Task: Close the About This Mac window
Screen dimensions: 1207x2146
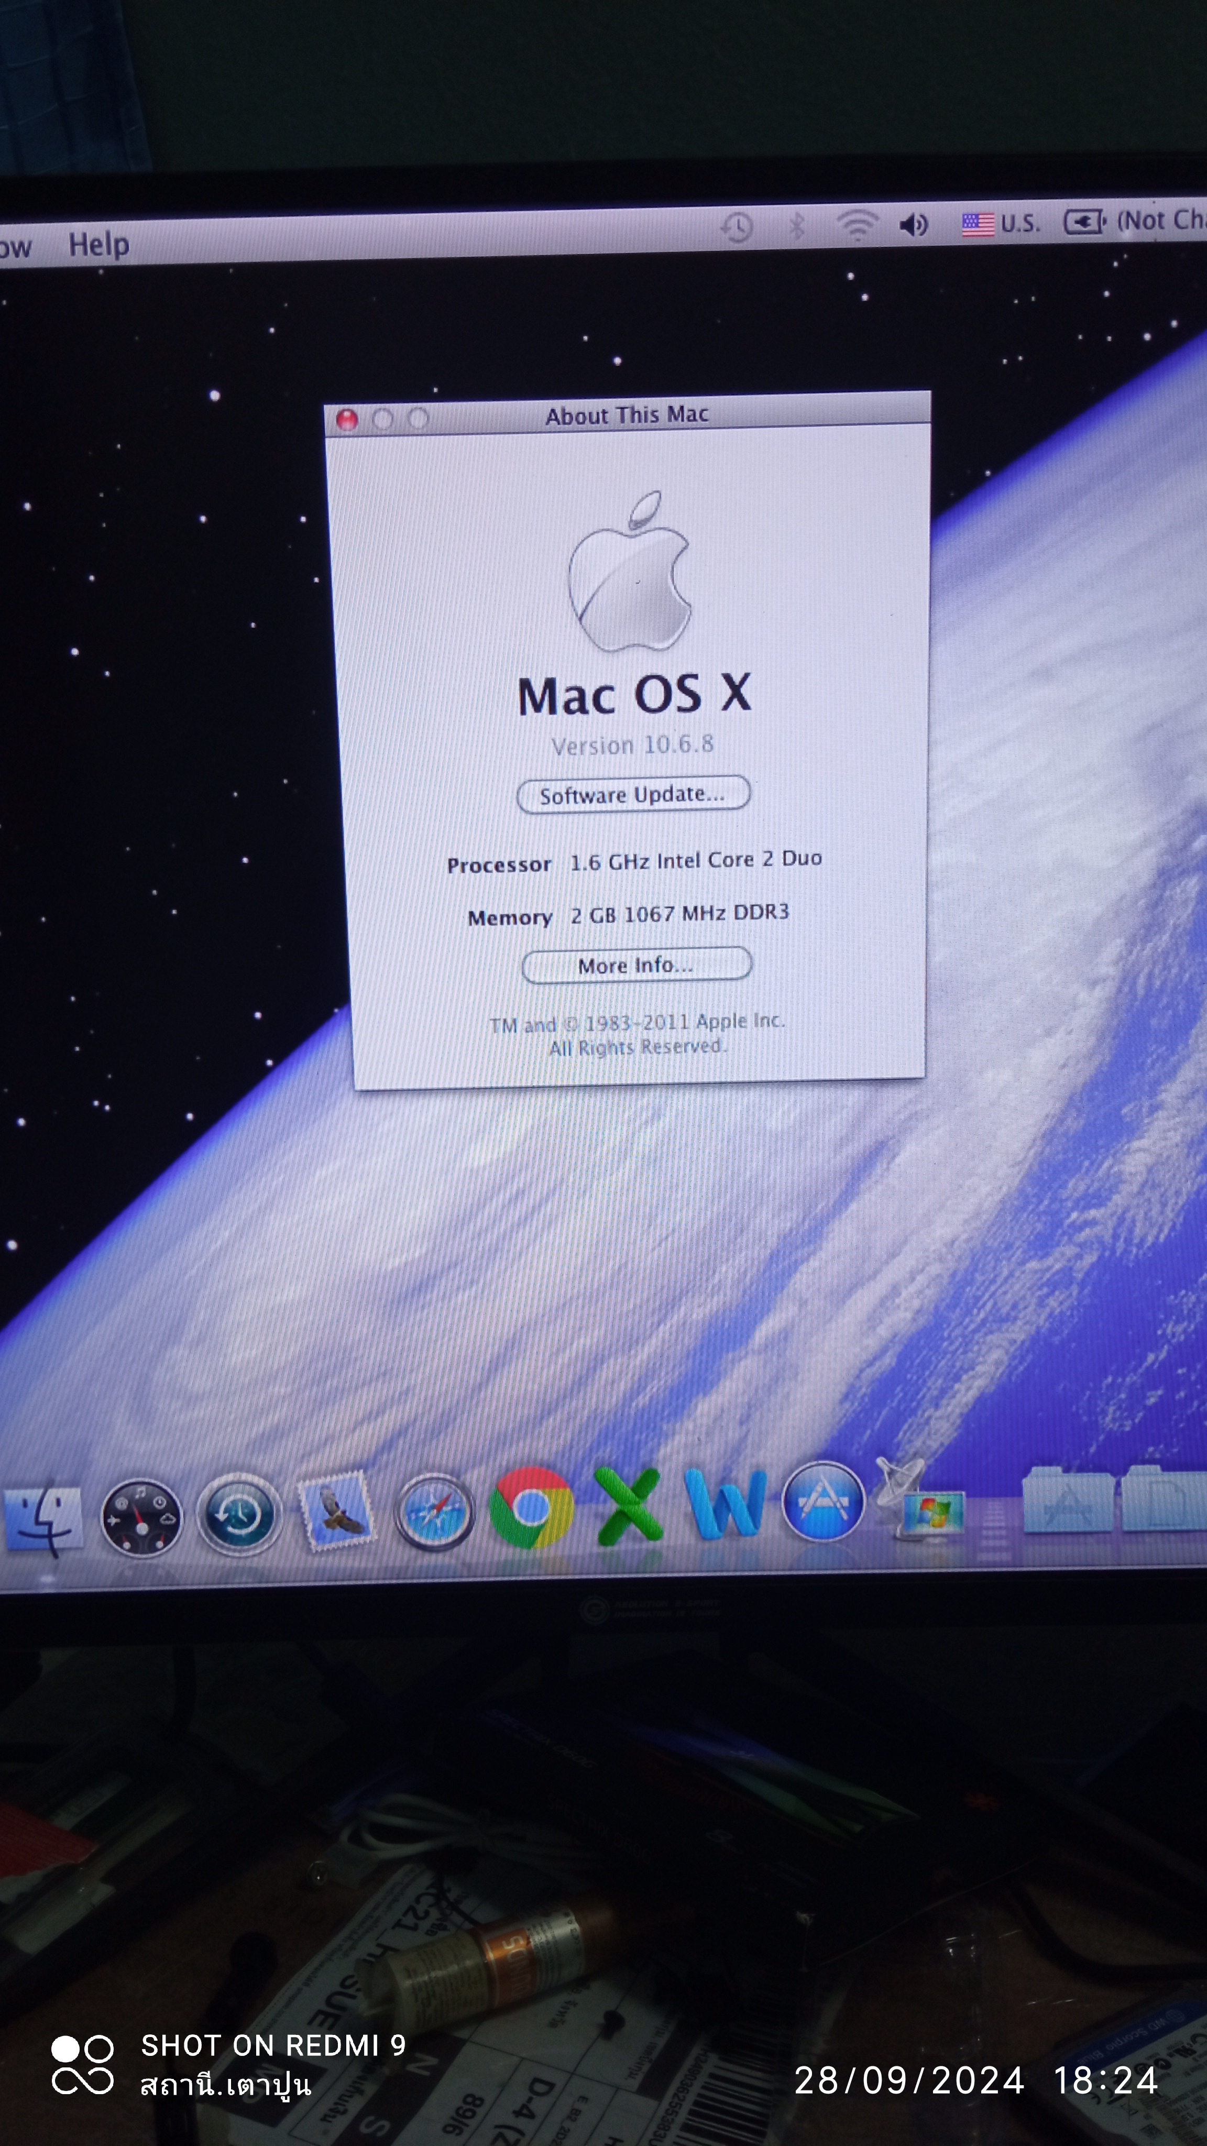Action: click(347, 419)
